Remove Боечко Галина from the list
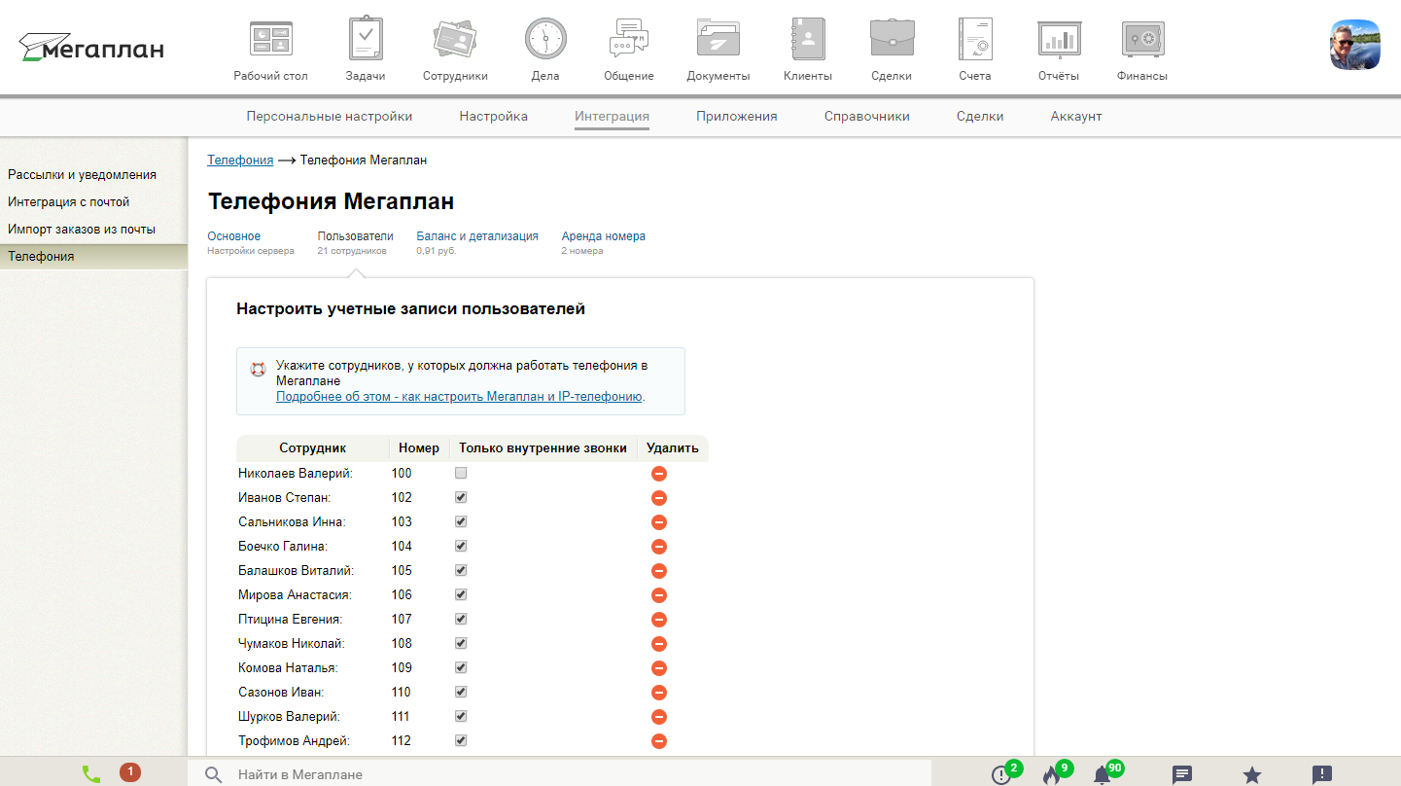 [658, 547]
